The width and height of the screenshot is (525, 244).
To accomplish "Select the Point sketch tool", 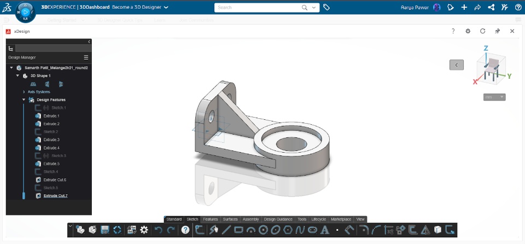I will click(x=337, y=230).
